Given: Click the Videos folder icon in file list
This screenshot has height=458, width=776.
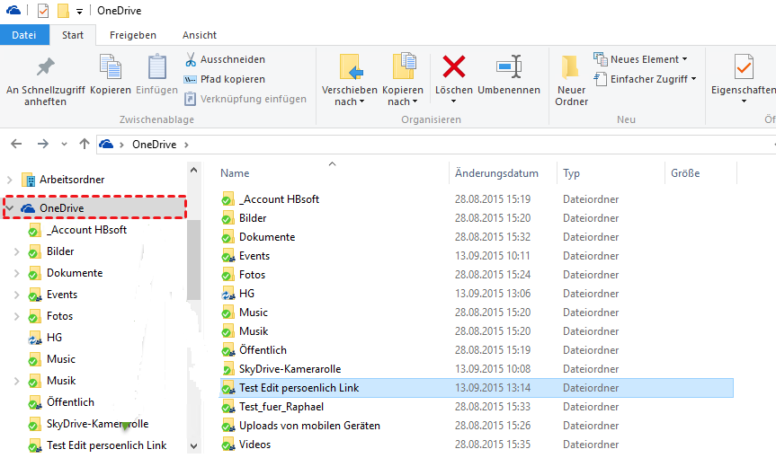Looking at the screenshot, I should [x=227, y=445].
